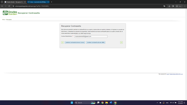Viewport: 187px width, 105px height.
Task: Open the taskbar clock and date
Action: (x=180, y=103)
